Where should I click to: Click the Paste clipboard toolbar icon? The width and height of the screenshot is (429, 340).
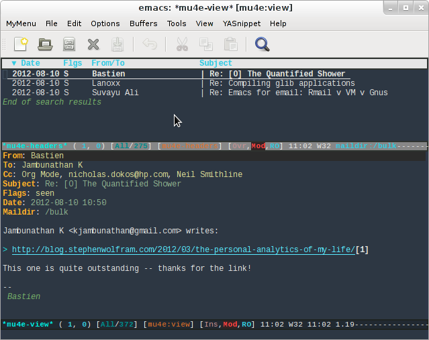click(x=230, y=44)
